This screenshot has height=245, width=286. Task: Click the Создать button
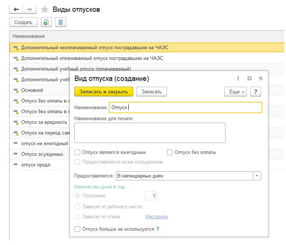click(23, 22)
